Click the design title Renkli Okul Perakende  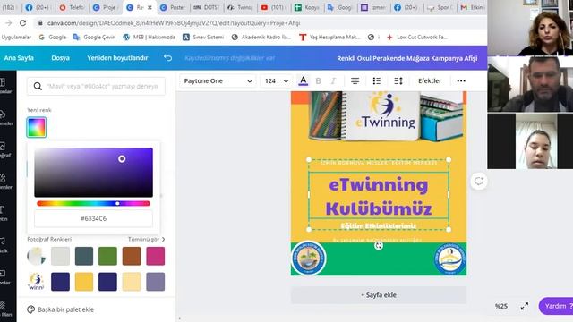406,58
